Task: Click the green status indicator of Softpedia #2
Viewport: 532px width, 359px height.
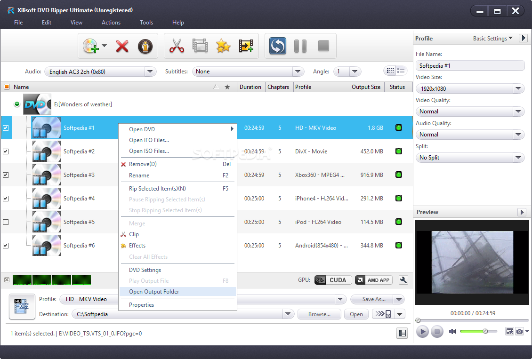Action: pyautogui.click(x=399, y=151)
